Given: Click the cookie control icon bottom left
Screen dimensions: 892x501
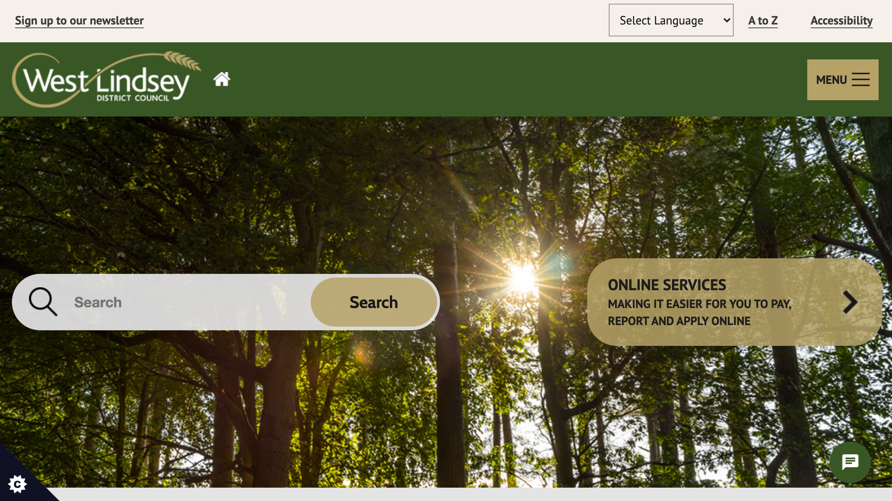Looking at the screenshot, I should (17, 484).
